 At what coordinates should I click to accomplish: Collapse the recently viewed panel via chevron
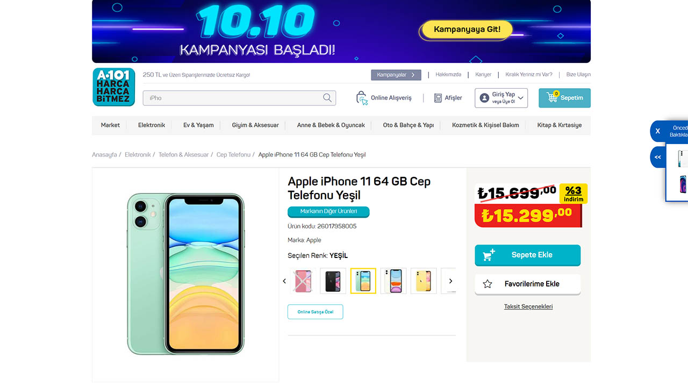(x=658, y=157)
